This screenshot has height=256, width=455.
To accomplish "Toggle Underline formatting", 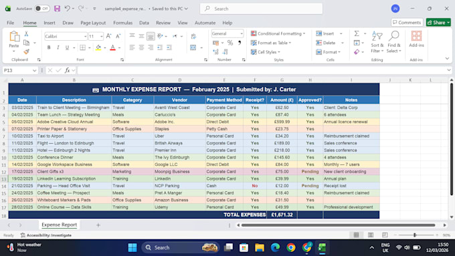I will (x=67, y=47).
